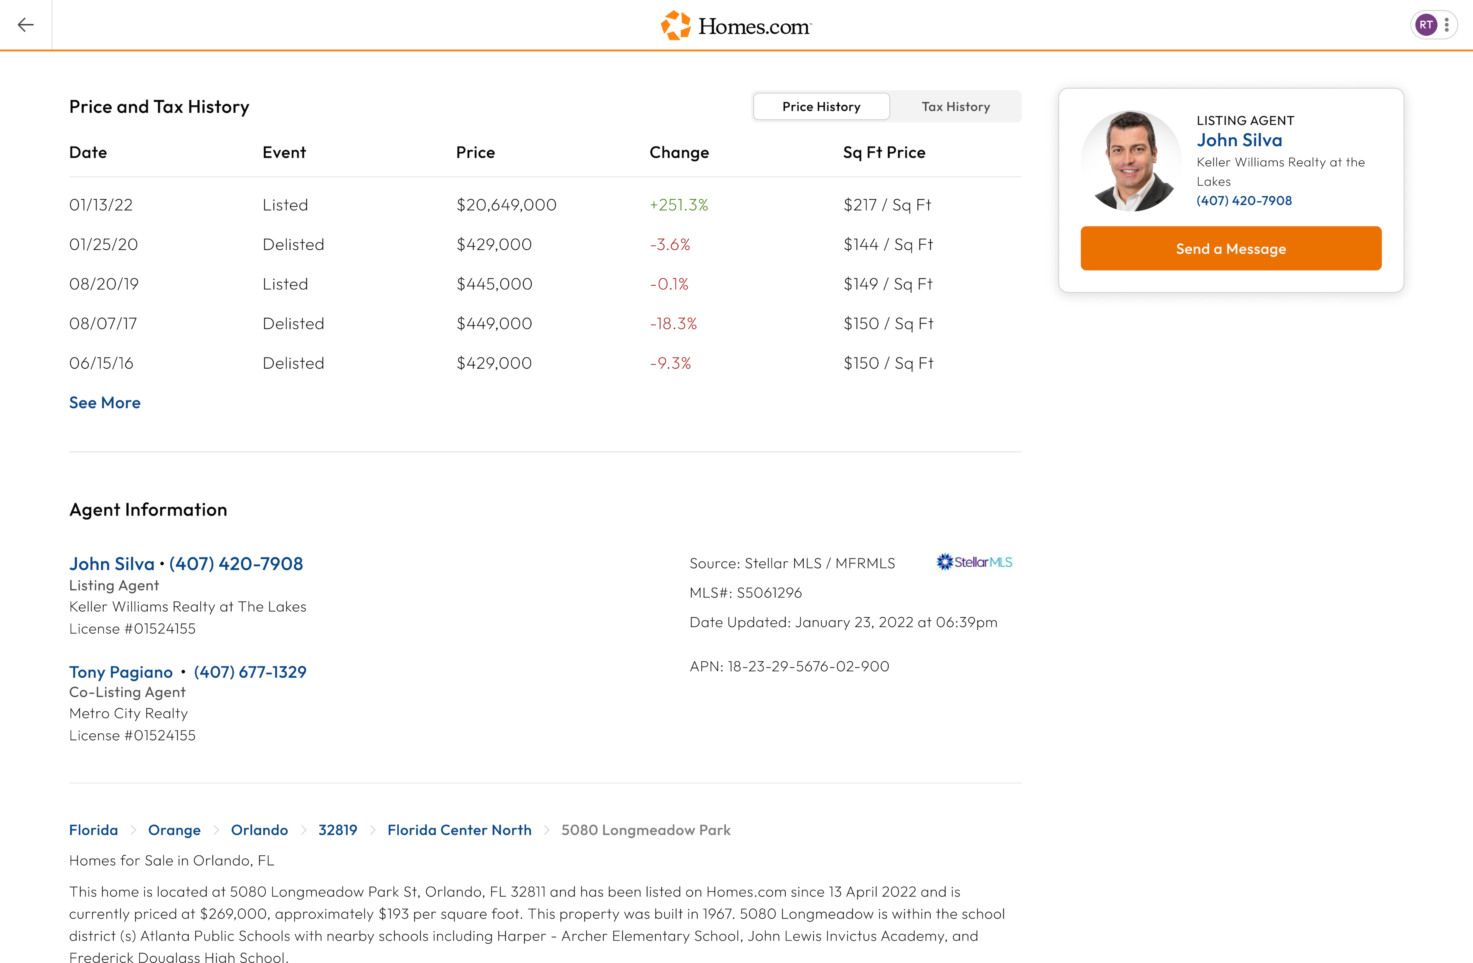The height and width of the screenshot is (963, 1473).
Task: Open the Orange county breadcrumb
Action: click(x=174, y=830)
